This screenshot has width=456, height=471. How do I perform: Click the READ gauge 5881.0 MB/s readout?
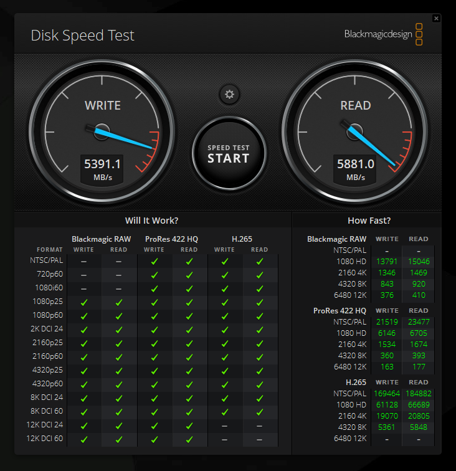[356, 169]
